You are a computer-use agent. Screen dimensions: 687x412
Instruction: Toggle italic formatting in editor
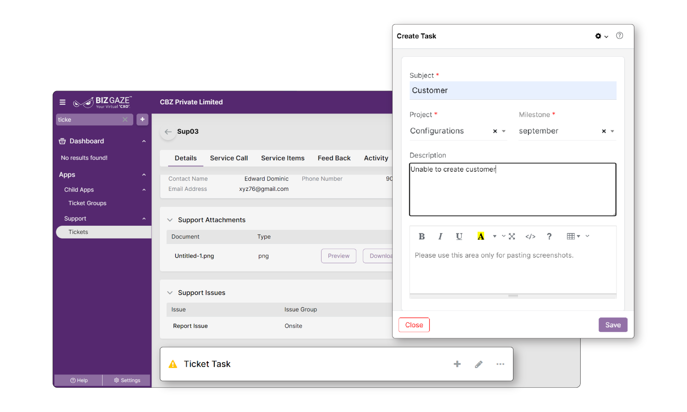[x=440, y=236]
